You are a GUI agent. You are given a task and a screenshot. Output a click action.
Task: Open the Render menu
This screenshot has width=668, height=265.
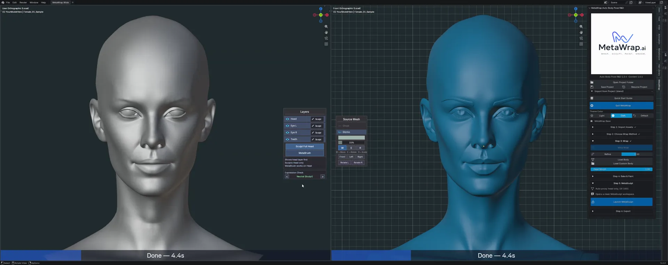click(x=23, y=2)
